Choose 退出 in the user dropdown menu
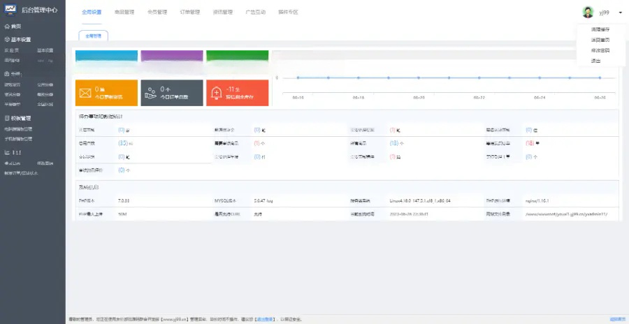The width and height of the screenshot is (629, 324). pos(595,61)
